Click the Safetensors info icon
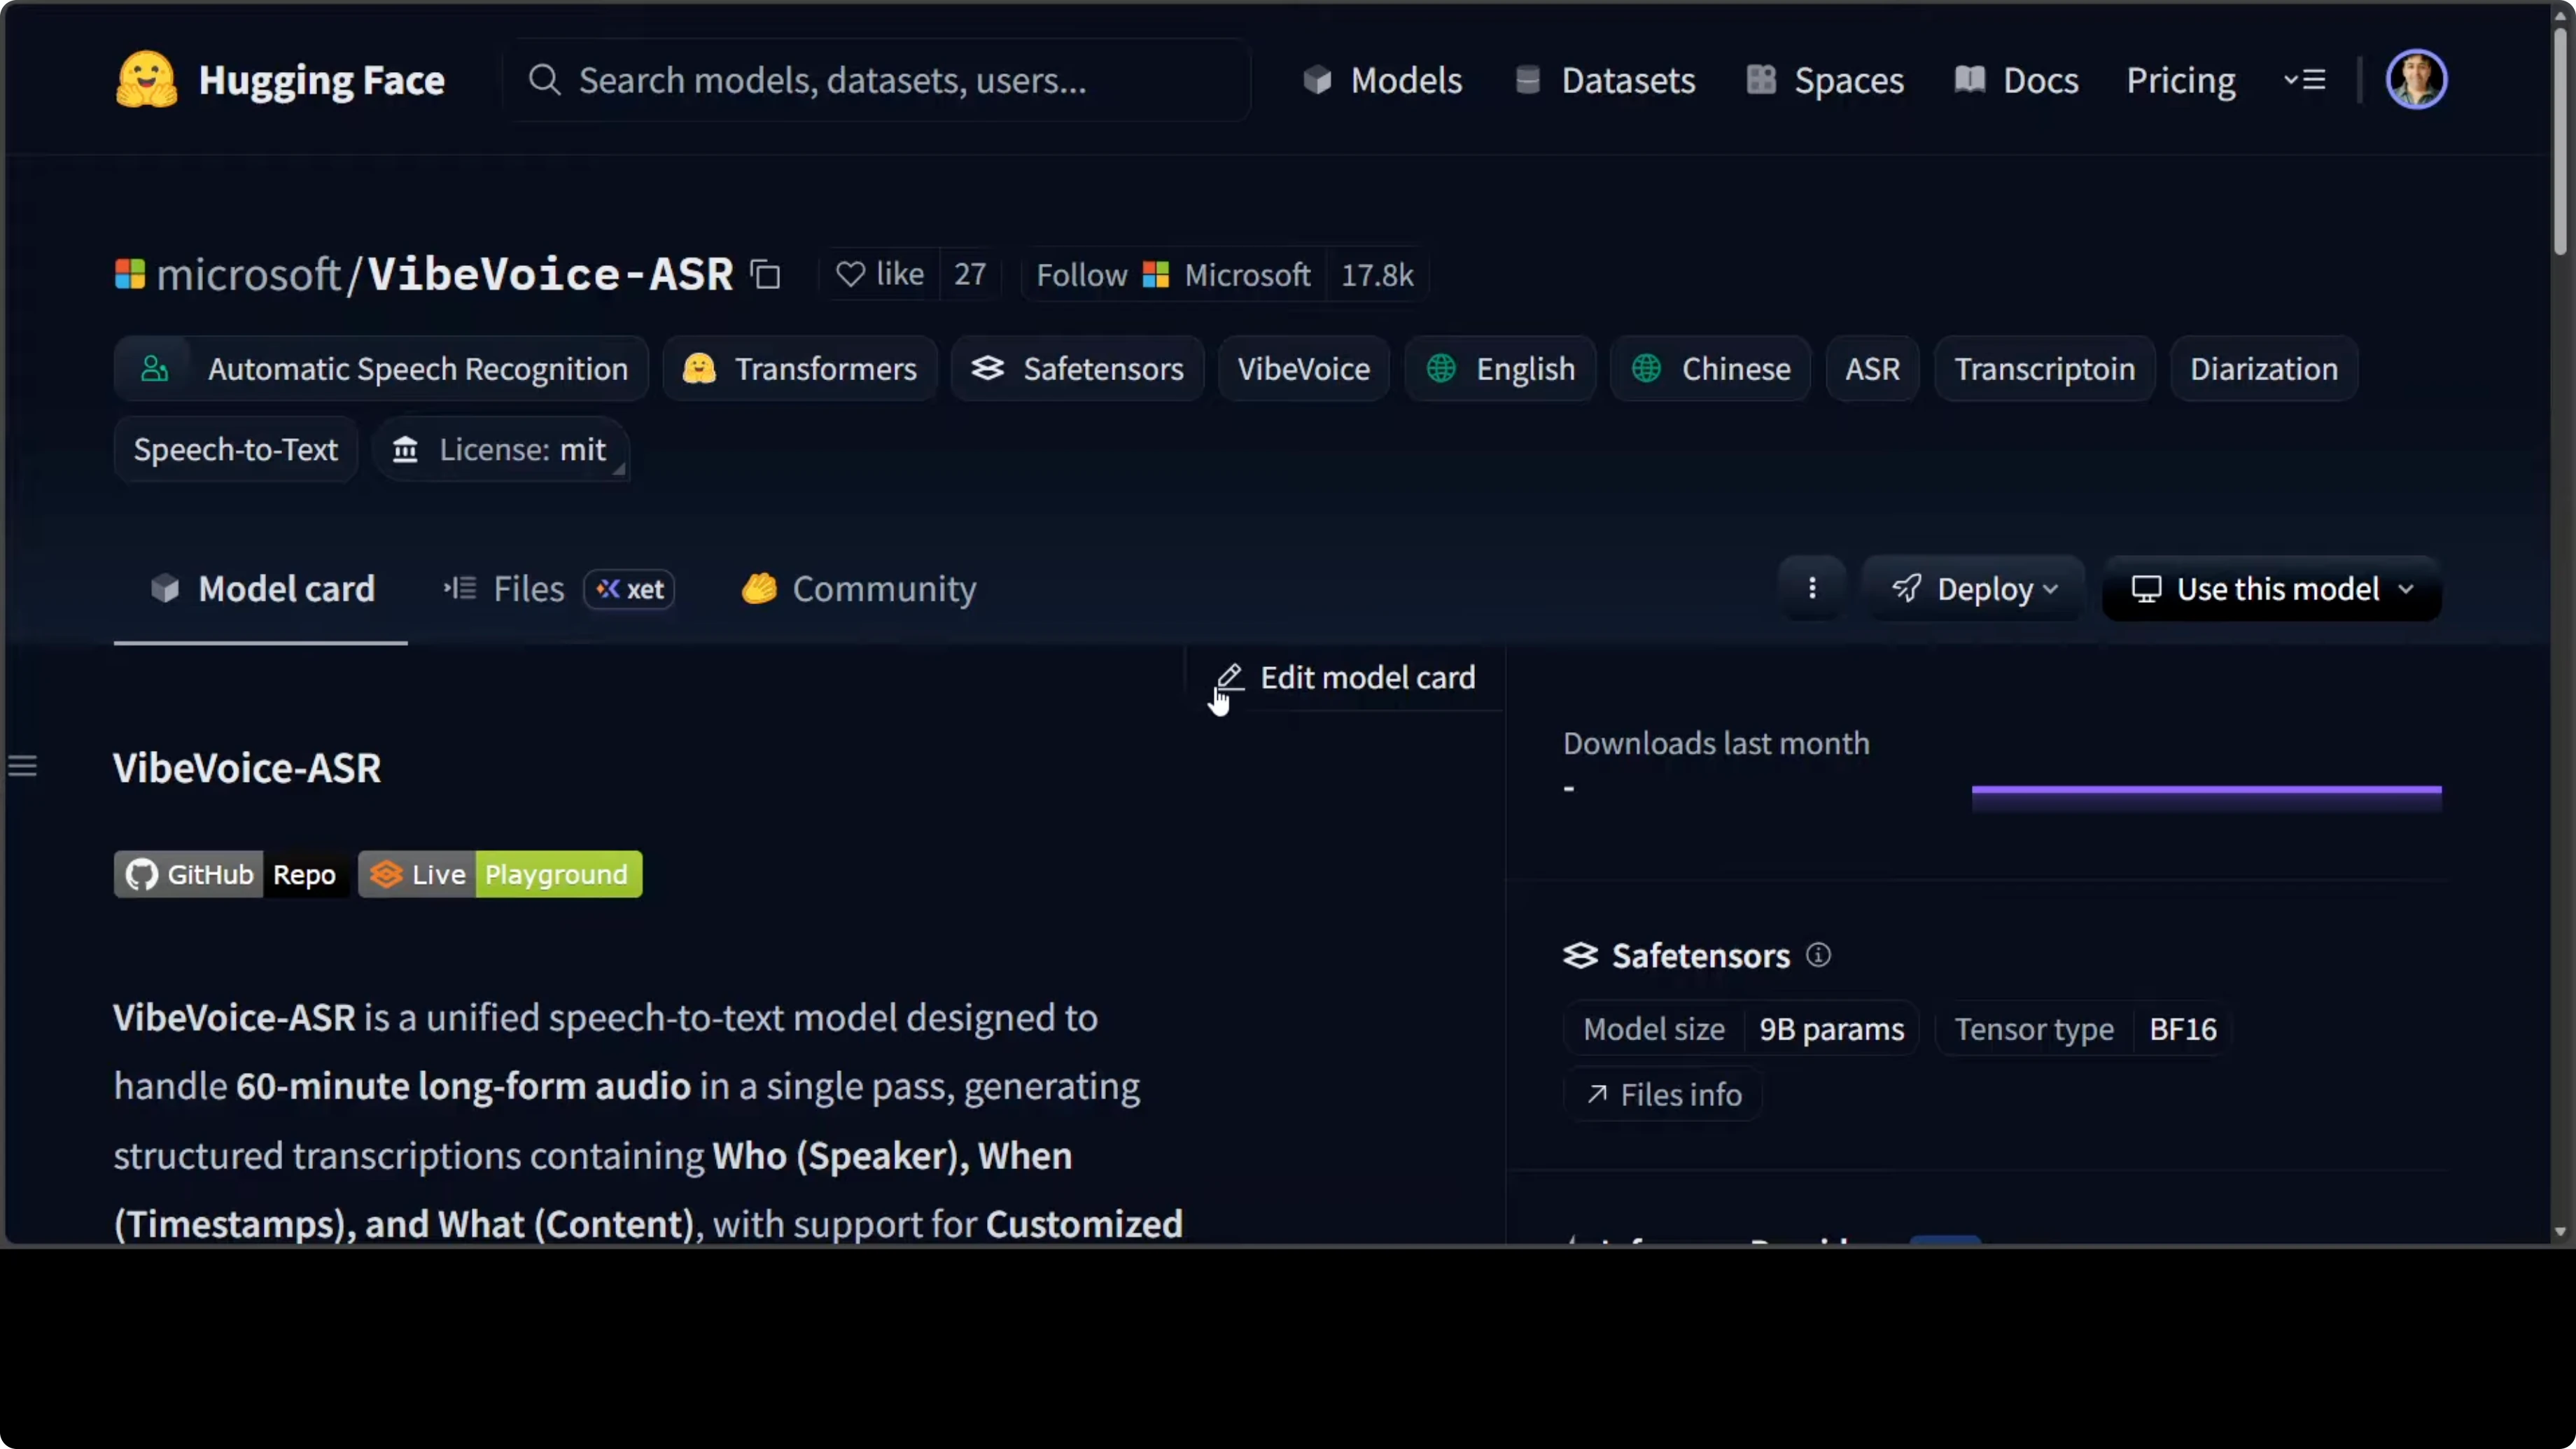This screenshot has height=1449, width=2576. [x=1818, y=955]
